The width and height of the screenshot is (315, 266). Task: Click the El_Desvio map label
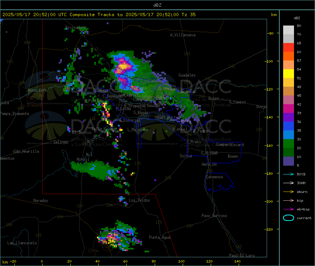click(82, 132)
